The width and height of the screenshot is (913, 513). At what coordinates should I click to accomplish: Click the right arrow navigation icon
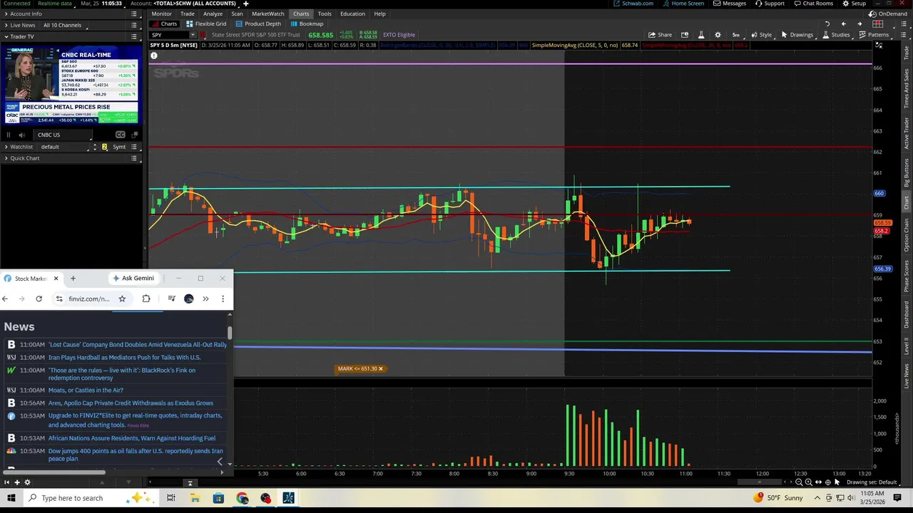pos(860,24)
